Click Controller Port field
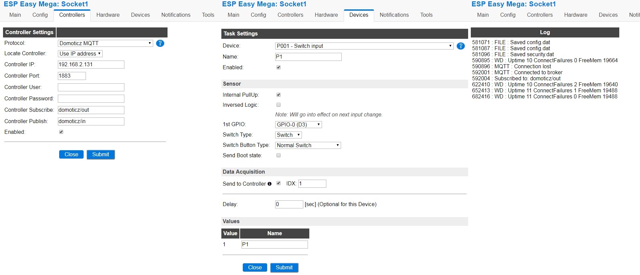 [x=72, y=76]
